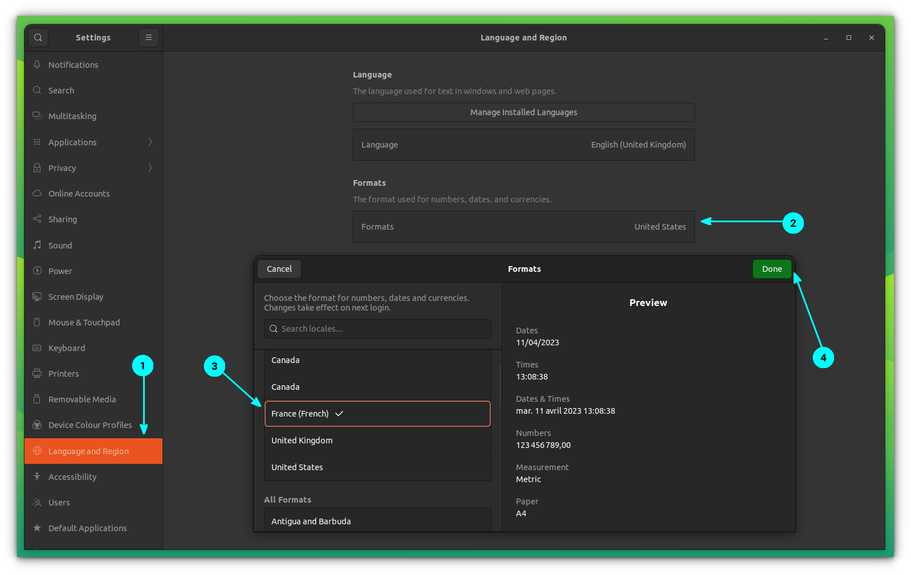
Task: Click the Users icon in sidebar
Action: [37, 502]
